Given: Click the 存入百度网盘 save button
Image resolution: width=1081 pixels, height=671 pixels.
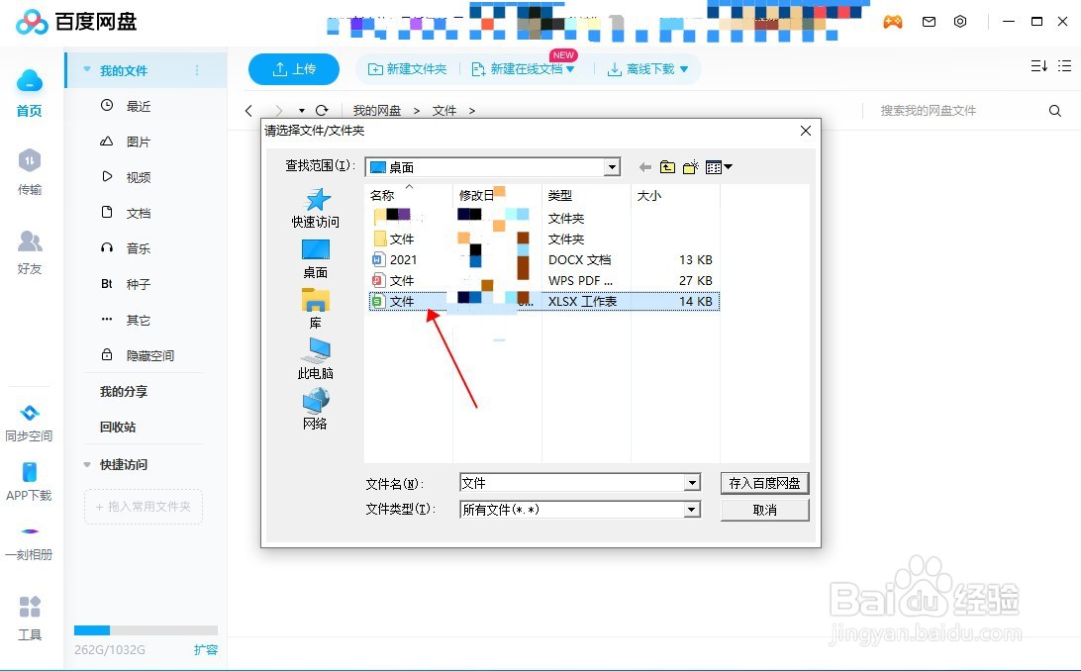Looking at the screenshot, I should [764, 483].
